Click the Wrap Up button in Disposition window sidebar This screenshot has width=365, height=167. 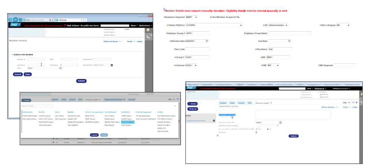193,109
